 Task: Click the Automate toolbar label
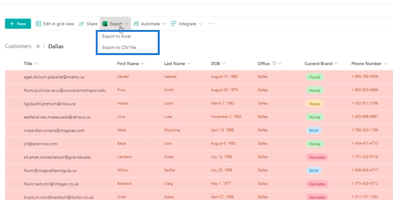tap(150, 24)
